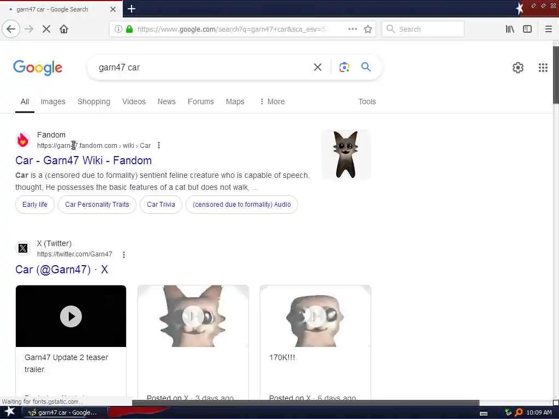559x419 pixels.
Task: Toggle the sidebar view icon
Action: click(527, 29)
